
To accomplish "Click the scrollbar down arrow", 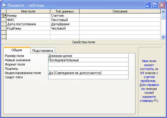I will (x=163, y=37).
